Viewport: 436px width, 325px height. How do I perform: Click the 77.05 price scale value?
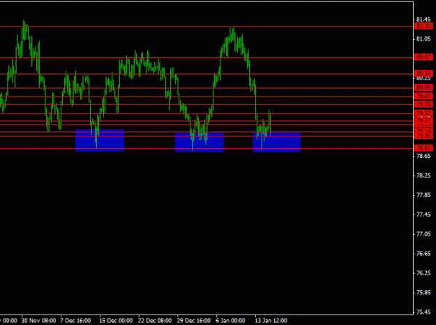click(423, 234)
